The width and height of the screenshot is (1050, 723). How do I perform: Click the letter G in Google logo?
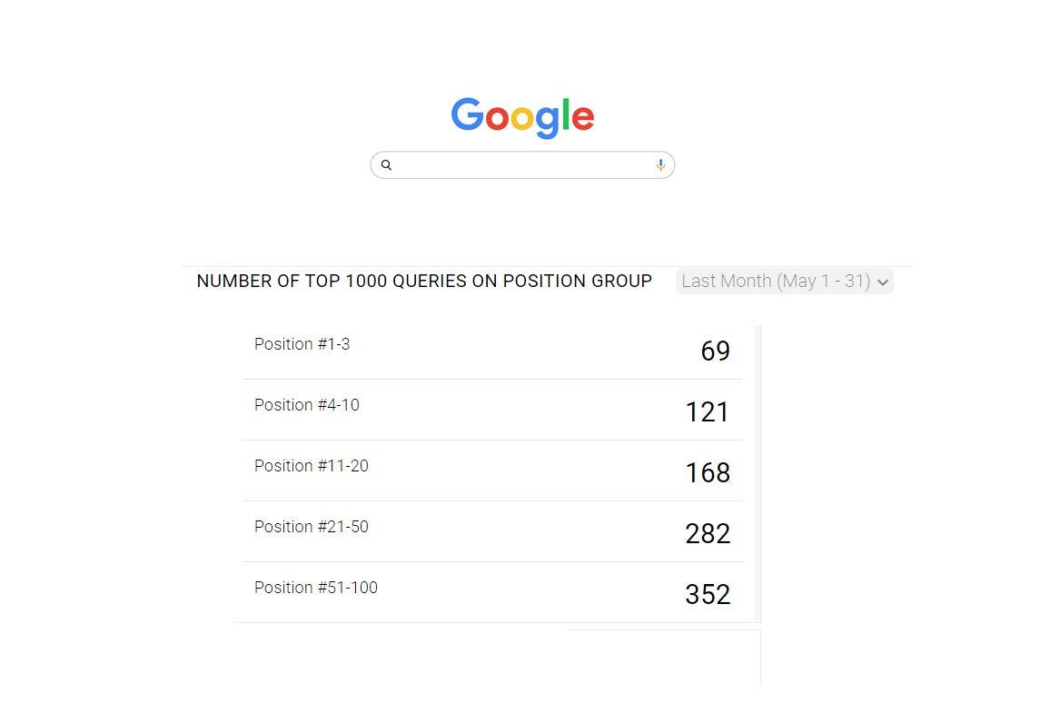click(x=467, y=115)
